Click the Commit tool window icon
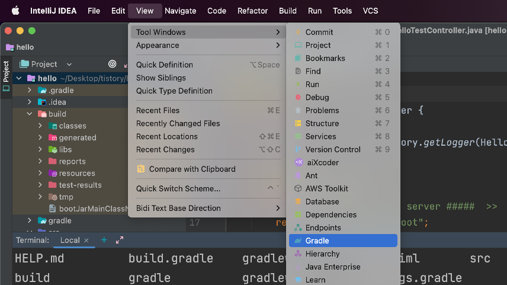The image size is (507, 285). (298, 32)
